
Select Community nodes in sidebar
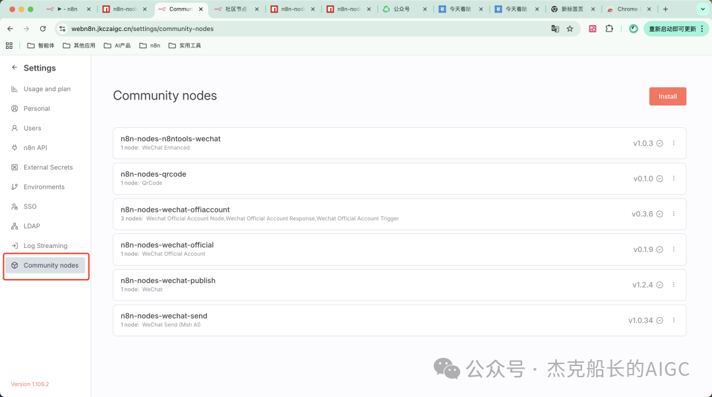click(45, 265)
